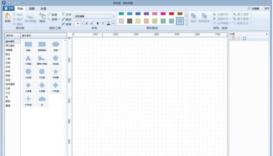
Task: Click the 相同大小 same size button
Action: (241, 23)
